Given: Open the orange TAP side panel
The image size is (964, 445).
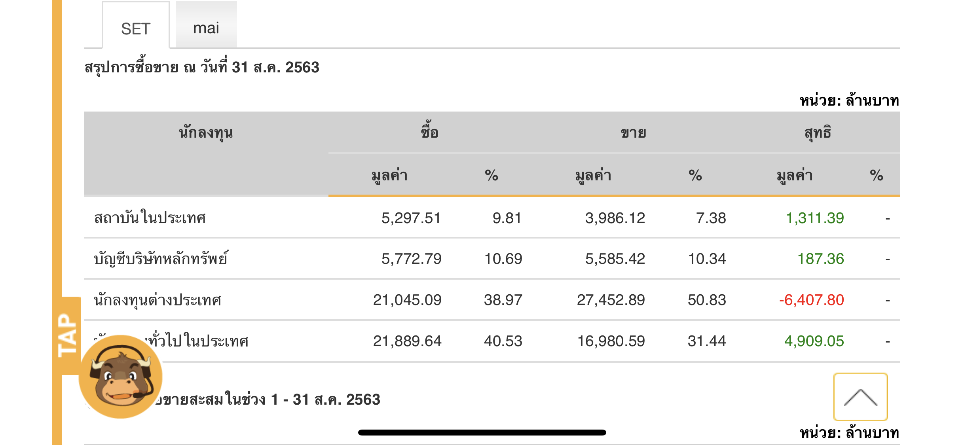Looking at the screenshot, I should 68,335.
